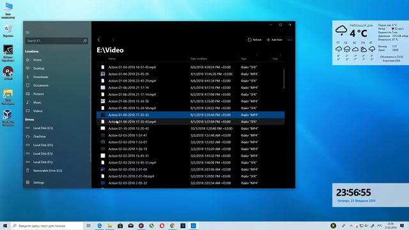Navigate forward with the right arrow
Screen dimensions: 409x230
coord(113,40)
